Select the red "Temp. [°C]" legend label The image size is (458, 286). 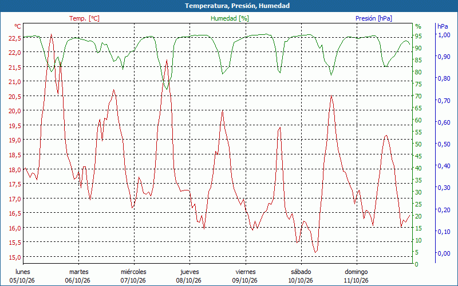tap(84, 18)
